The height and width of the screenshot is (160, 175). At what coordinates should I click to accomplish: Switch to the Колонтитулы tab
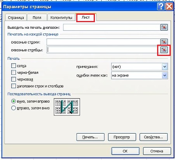[x=61, y=17]
